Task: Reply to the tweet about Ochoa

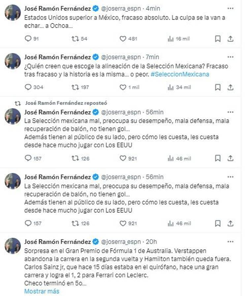Action: tap(27, 38)
